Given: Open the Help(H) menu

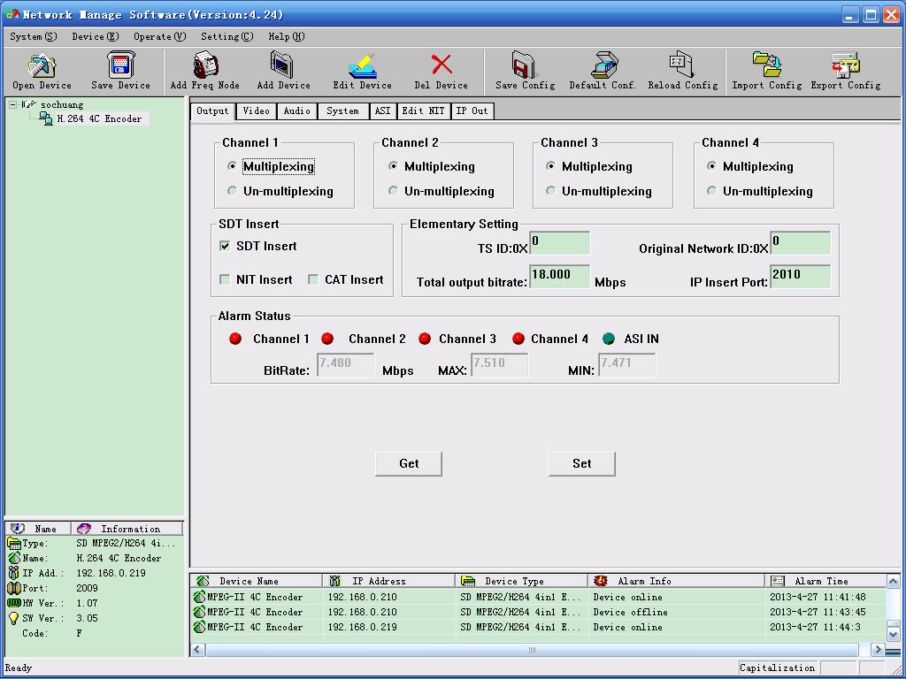Looking at the screenshot, I should tap(287, 36).
